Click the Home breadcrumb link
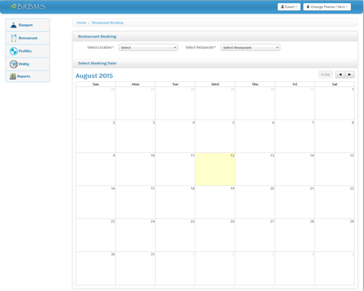The height and width of the screenshot is (291, 364). coord(82,23)
